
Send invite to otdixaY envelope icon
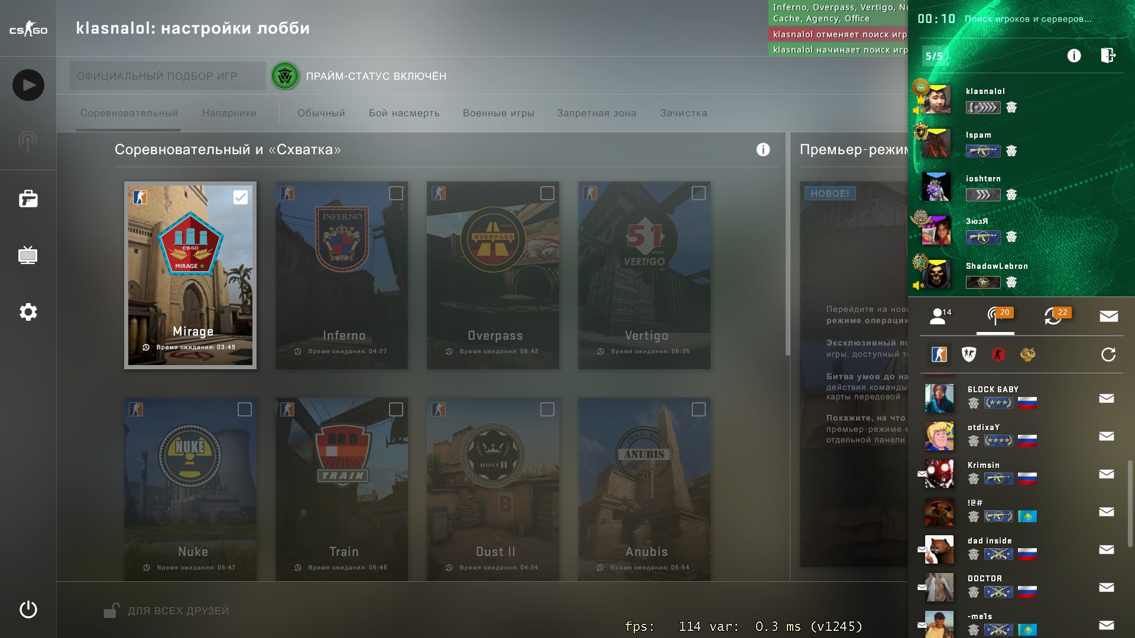(1107, 436)
